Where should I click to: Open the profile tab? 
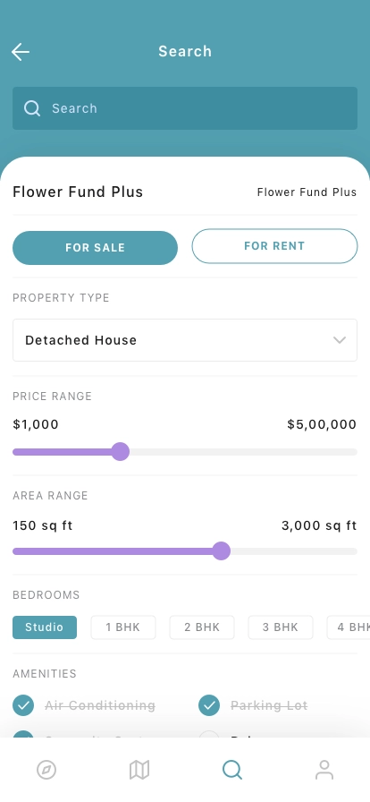[x=324, y=770]
